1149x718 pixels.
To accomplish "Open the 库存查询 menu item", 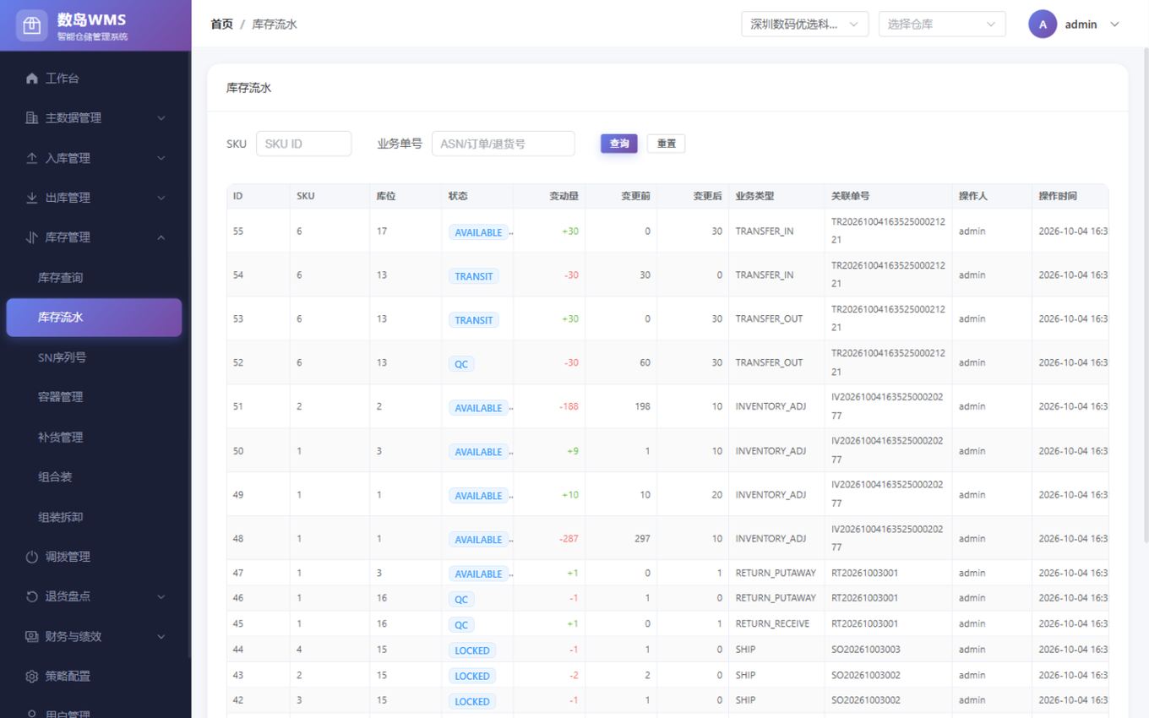I will click(94, 278).
